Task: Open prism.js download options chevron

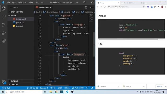Action: 144,86
